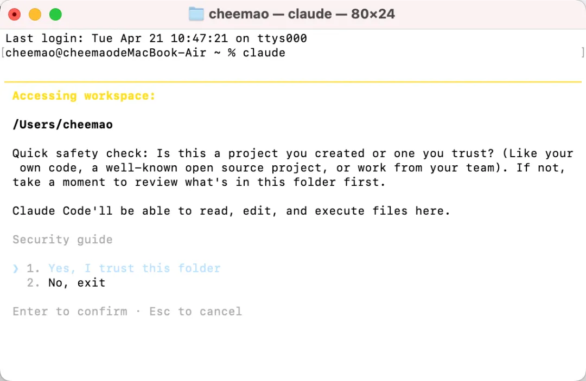Click the window title "cheemao — claude — 80×24"

(x=302, y=14)
